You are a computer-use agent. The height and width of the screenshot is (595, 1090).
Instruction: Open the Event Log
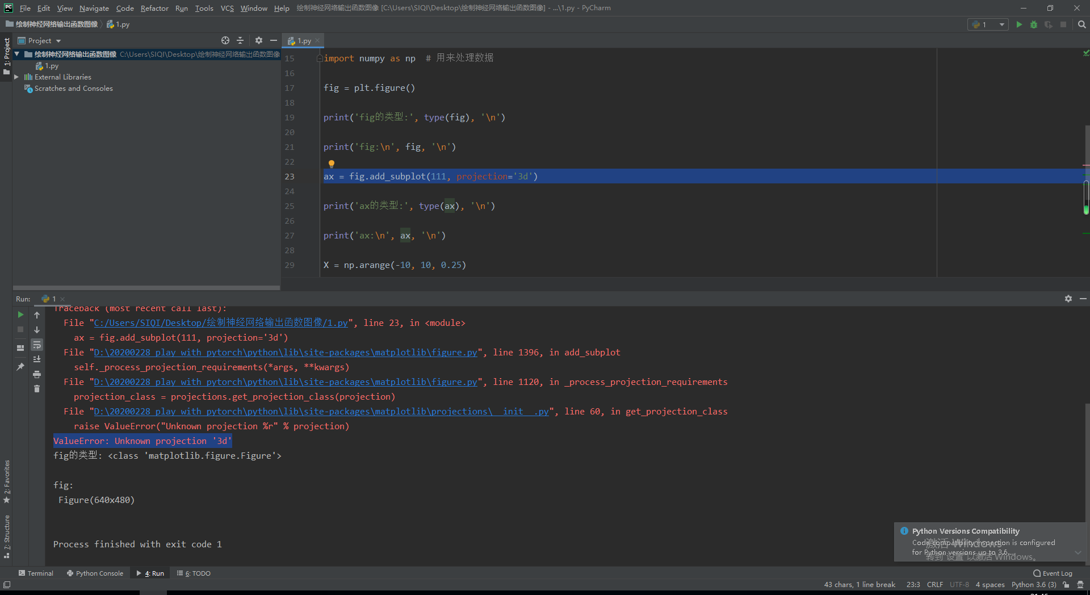[1057, 573]
